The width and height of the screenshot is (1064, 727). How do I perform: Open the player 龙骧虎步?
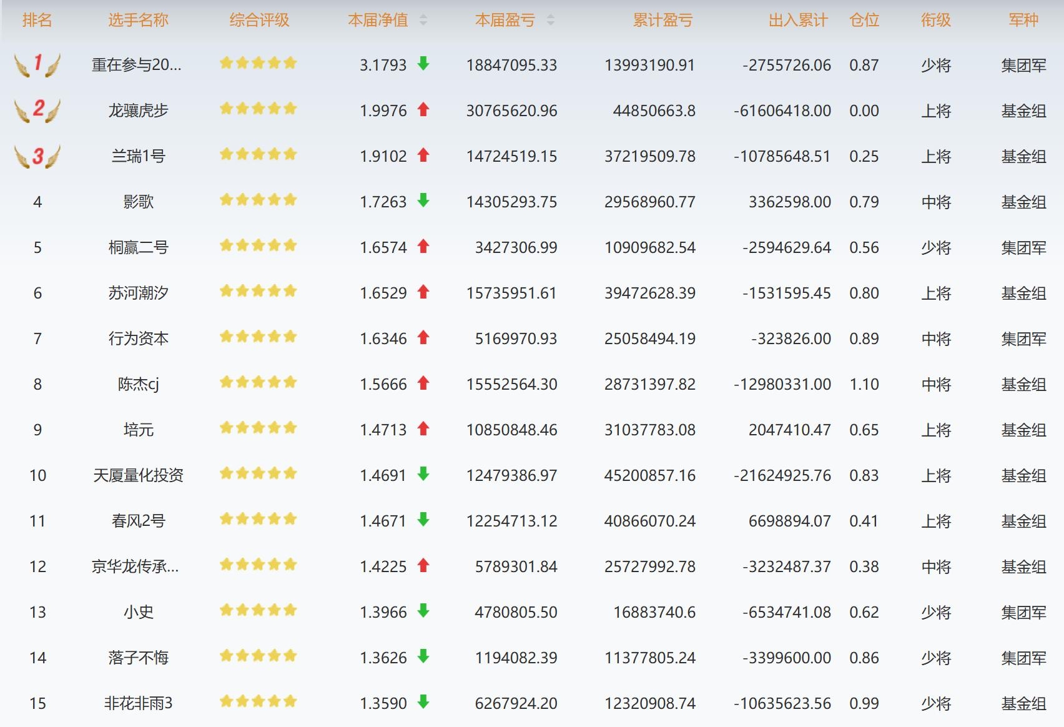138,111
